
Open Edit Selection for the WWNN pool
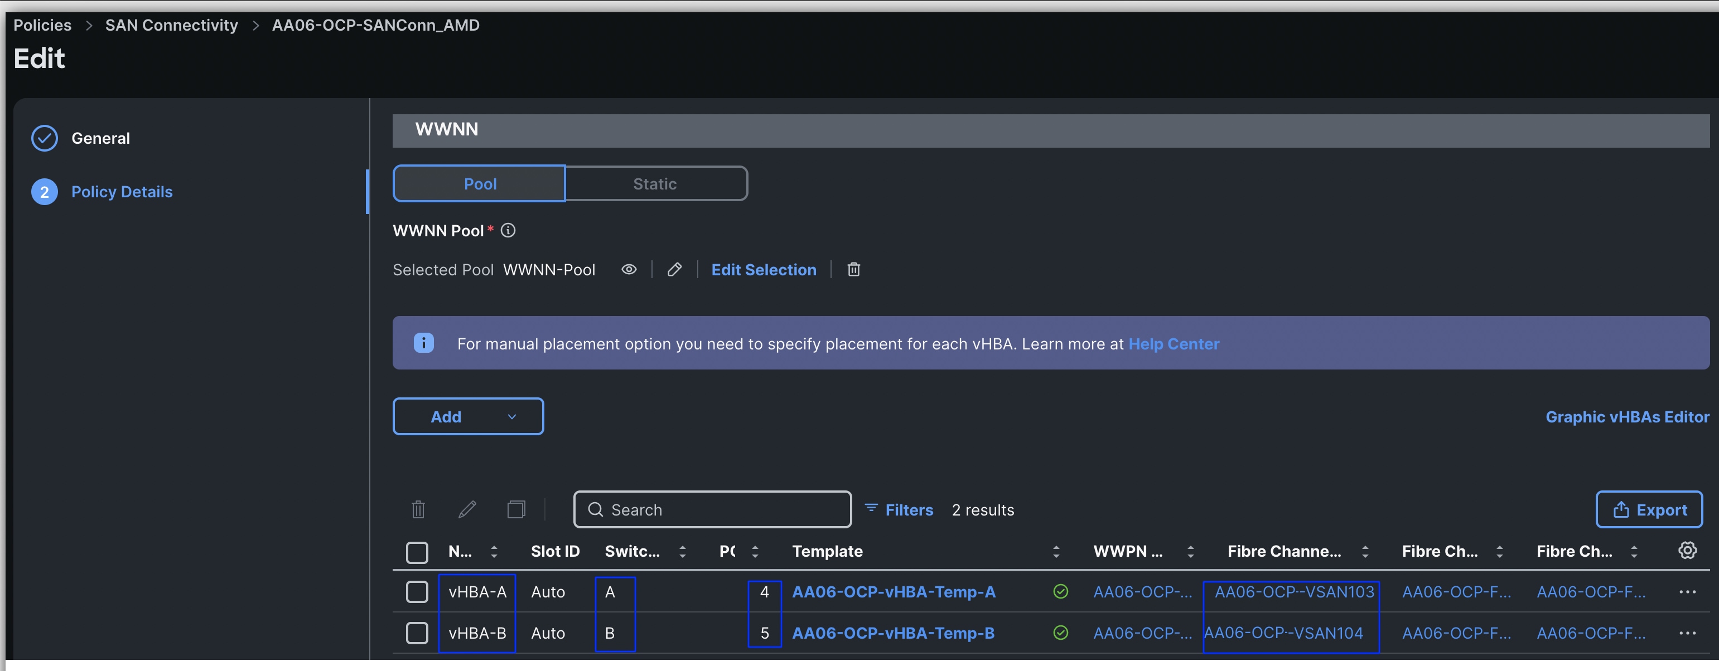[x=764, y=270]
